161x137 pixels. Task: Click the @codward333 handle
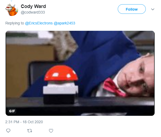[33, 12]
